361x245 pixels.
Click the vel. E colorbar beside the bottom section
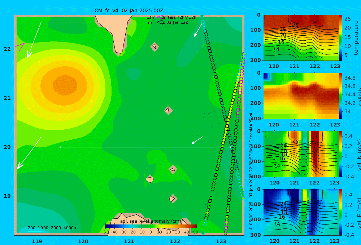click(341, 212)
